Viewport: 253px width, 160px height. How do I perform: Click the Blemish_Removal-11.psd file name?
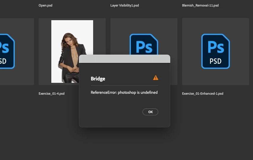coord(200,5)
